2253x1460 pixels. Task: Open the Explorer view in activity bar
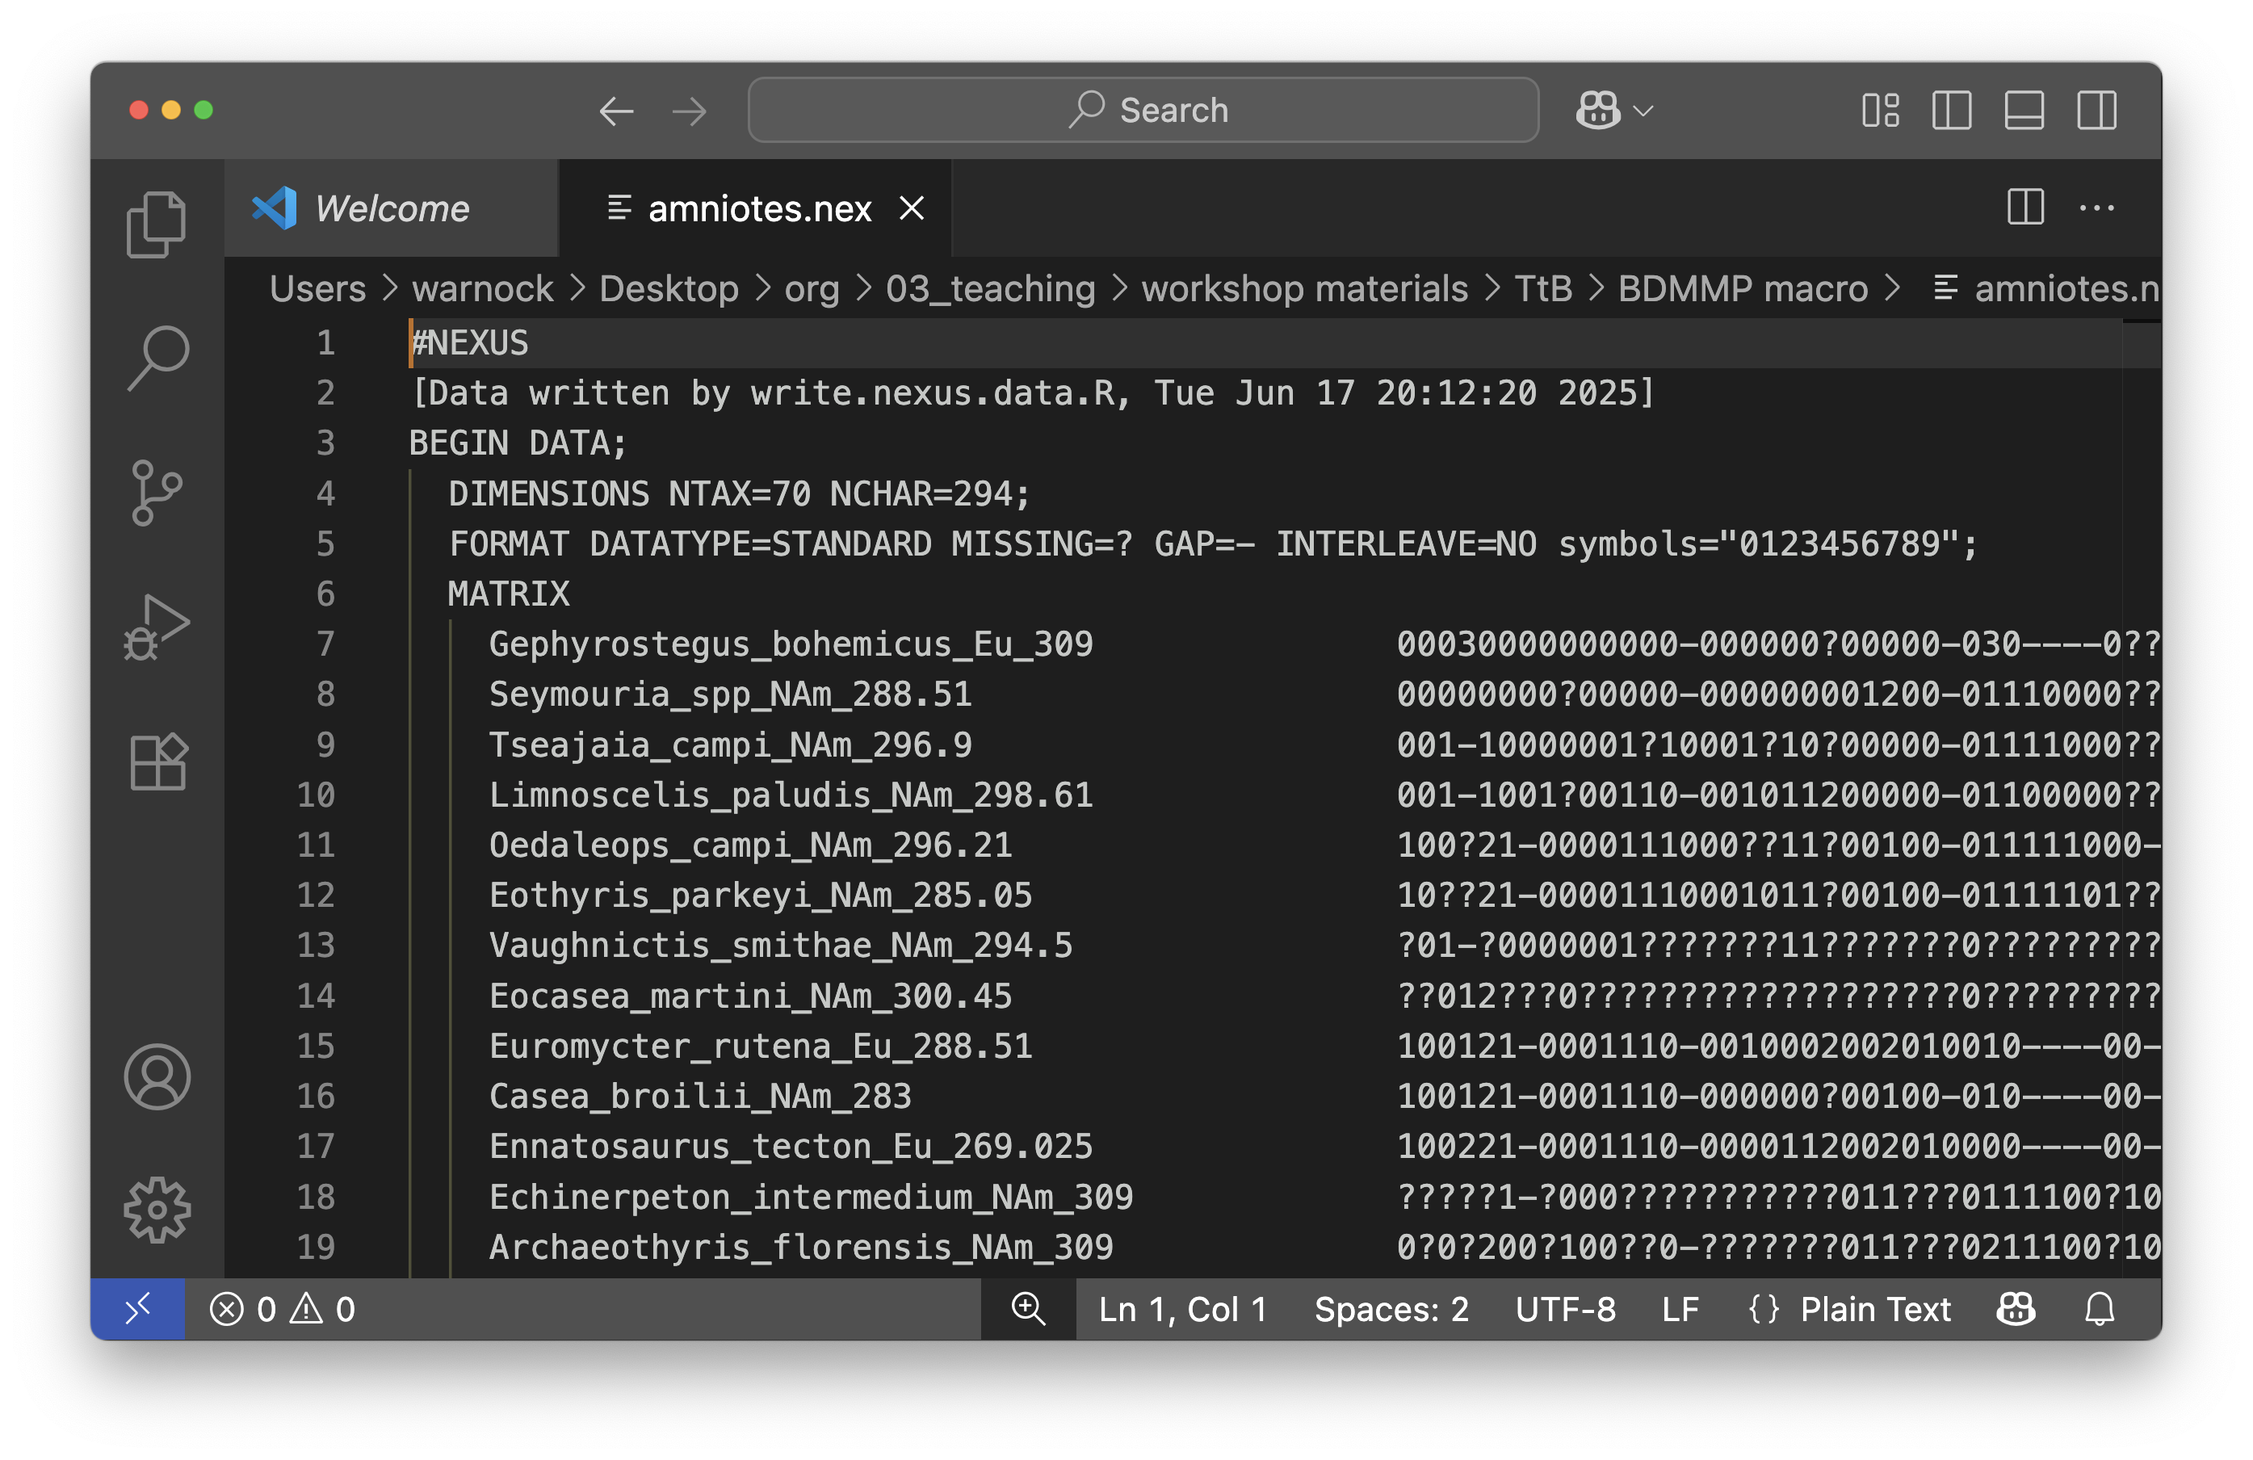(156, 224)
